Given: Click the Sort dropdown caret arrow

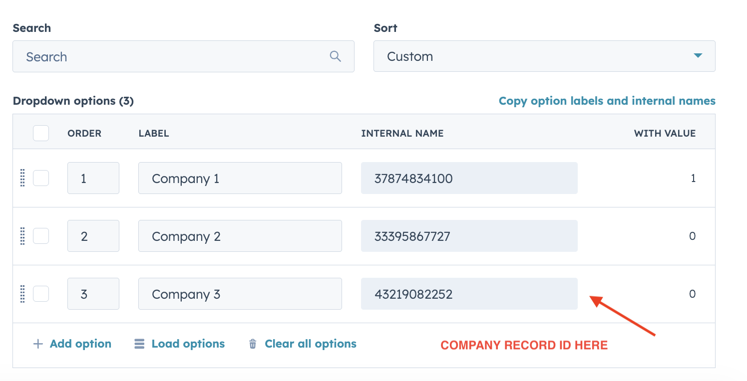Looking at the screenshot, I should coord(698,56).
